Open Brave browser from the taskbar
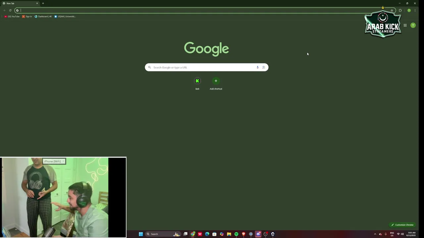The height and width of the screenshot is (238, 424). [x=244, y=234]
